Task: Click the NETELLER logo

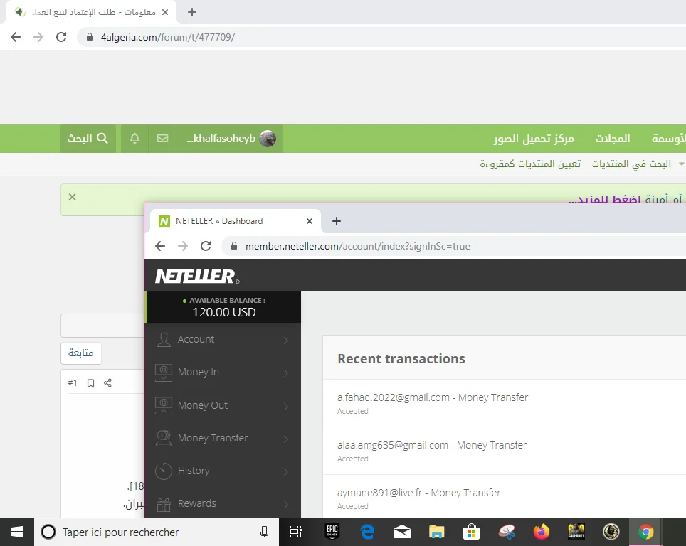Action: tap(197, 276)
